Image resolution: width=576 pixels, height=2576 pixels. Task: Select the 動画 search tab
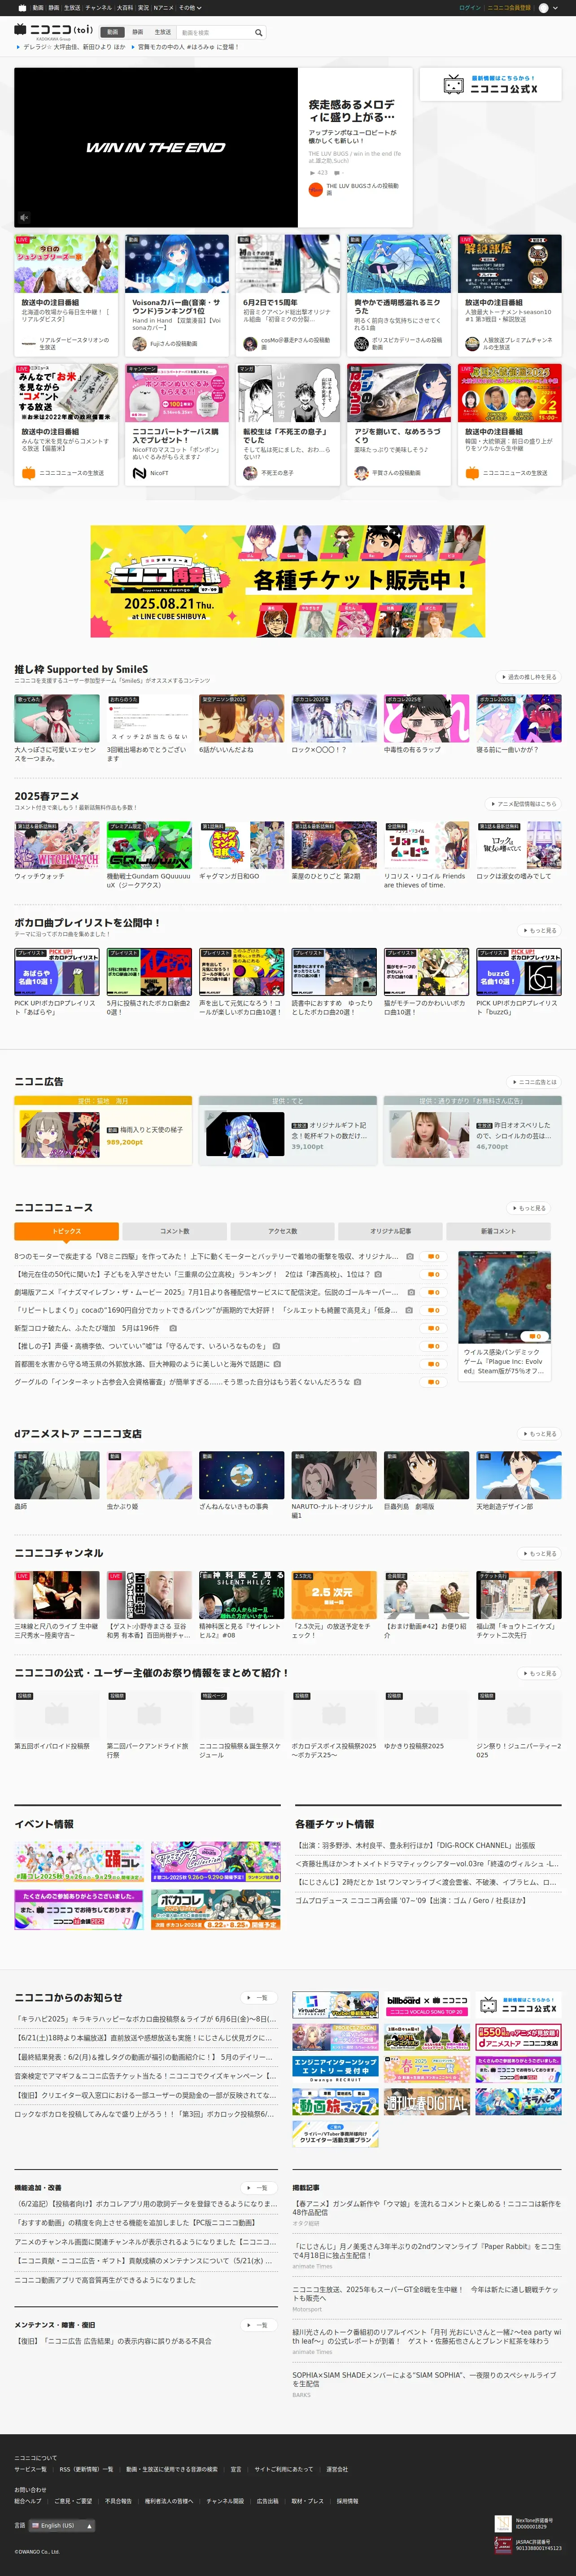pos(113,32)
